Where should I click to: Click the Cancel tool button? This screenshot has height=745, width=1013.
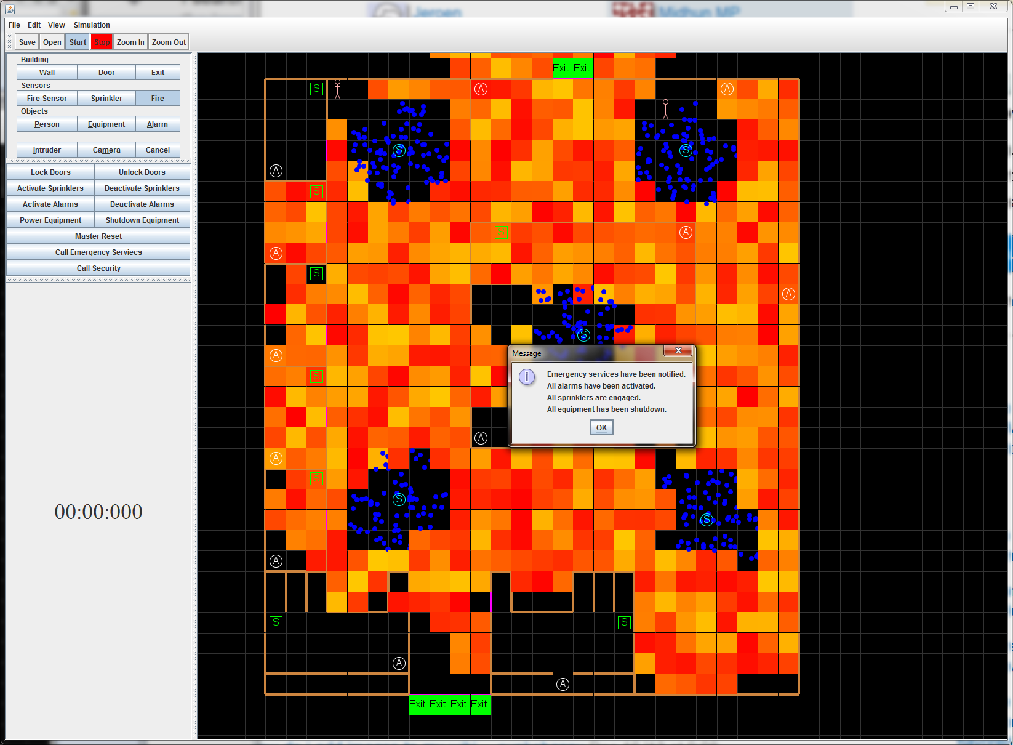coord(158,150)
